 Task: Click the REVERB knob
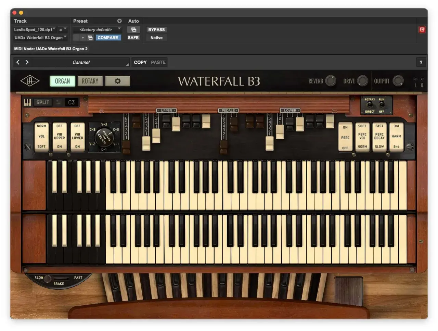pyautogui.click(x=330, y=81)
